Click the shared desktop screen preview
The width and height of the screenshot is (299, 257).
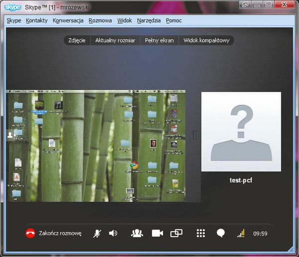point(96,146)
